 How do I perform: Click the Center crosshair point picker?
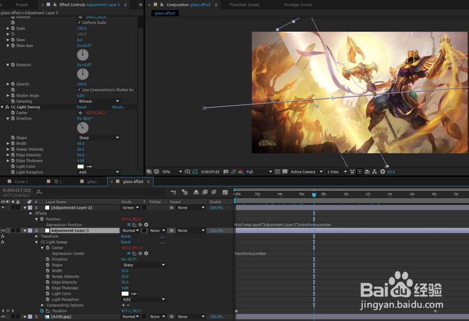pos(80,113)
